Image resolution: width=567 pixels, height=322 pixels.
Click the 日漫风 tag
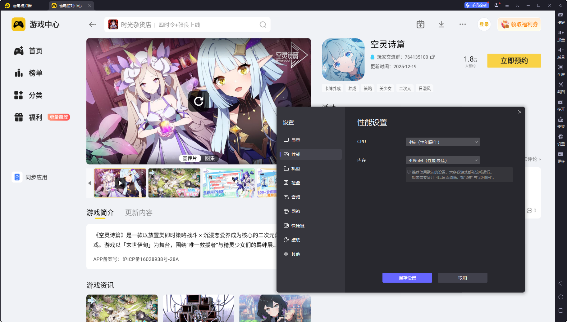(425, 89)
